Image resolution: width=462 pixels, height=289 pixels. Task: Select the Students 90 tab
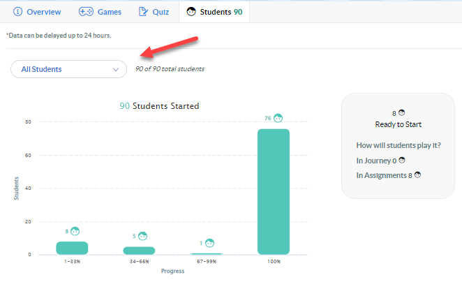214,12
